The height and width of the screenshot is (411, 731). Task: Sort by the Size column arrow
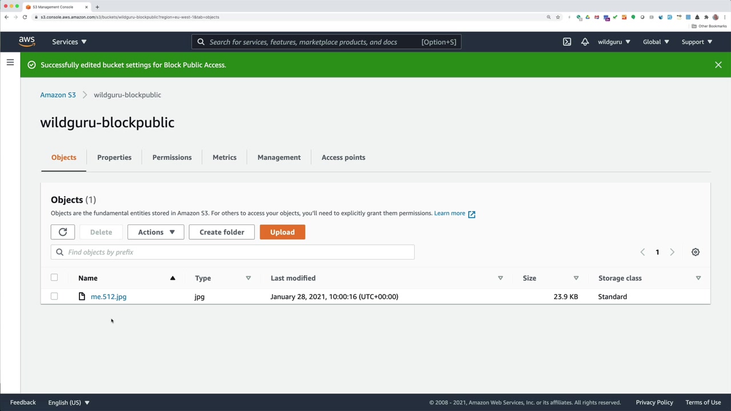point(576,278)
